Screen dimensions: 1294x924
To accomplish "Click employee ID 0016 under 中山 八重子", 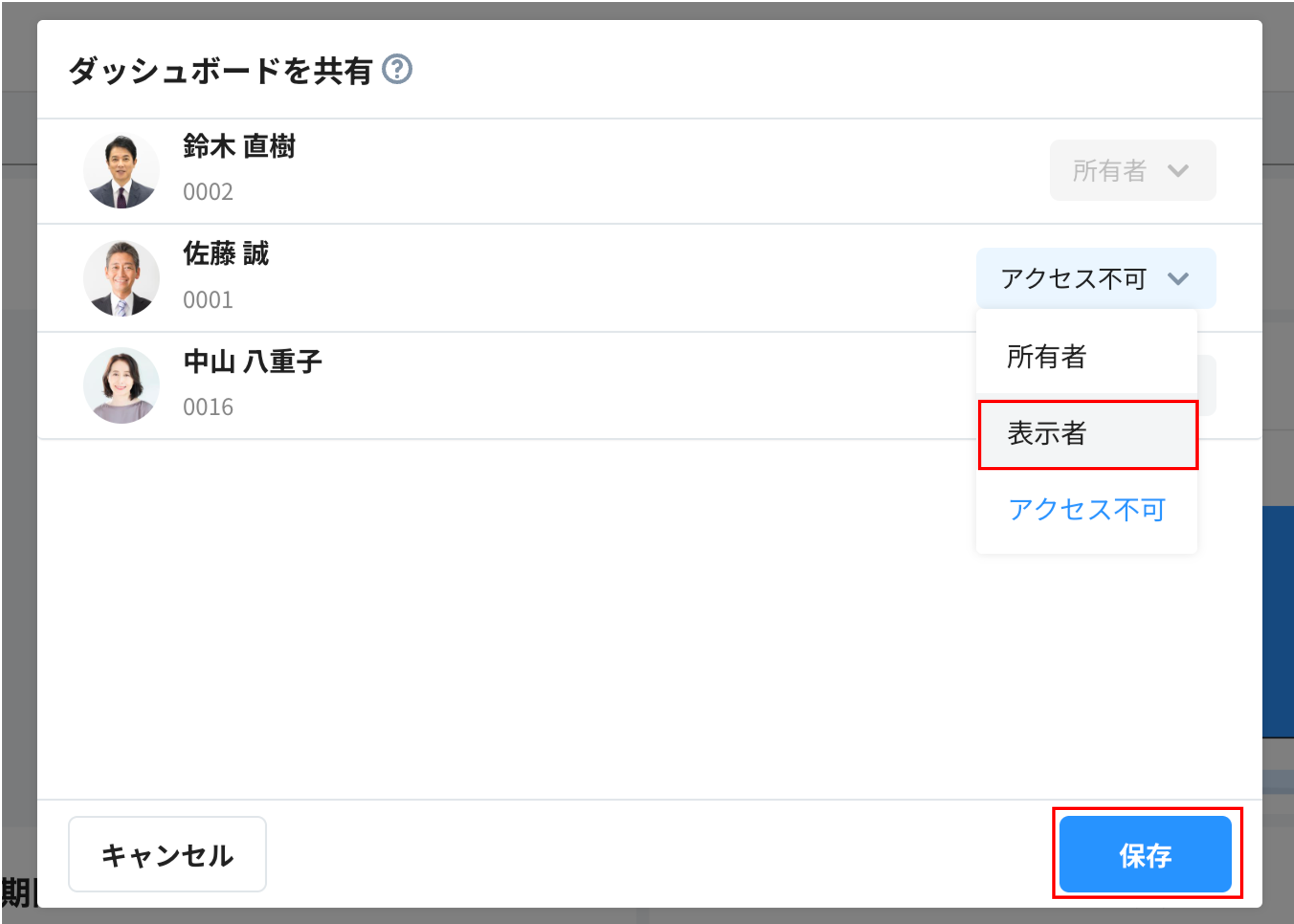I will click(208, 407).
